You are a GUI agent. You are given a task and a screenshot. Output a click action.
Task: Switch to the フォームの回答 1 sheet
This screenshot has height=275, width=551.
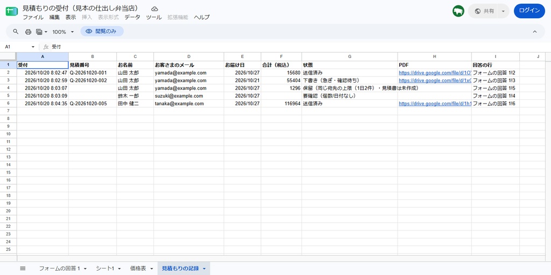point(60,269)
